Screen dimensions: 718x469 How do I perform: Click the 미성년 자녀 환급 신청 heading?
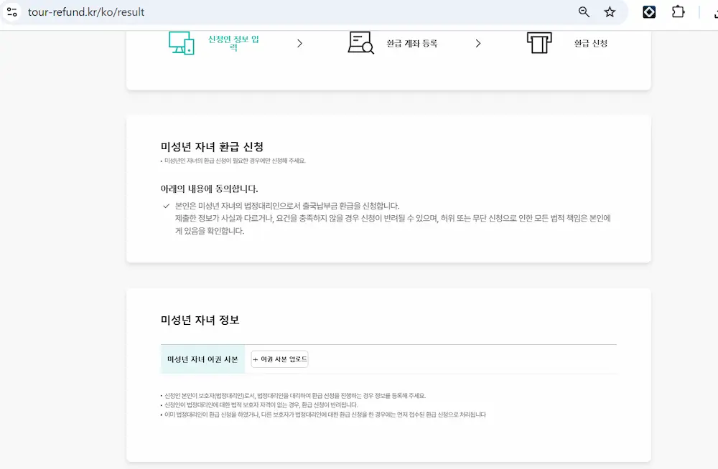click(212, 146)
